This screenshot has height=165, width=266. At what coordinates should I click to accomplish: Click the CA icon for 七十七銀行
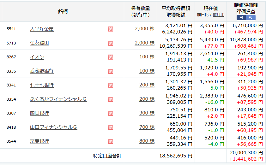(x=111, y=85)
